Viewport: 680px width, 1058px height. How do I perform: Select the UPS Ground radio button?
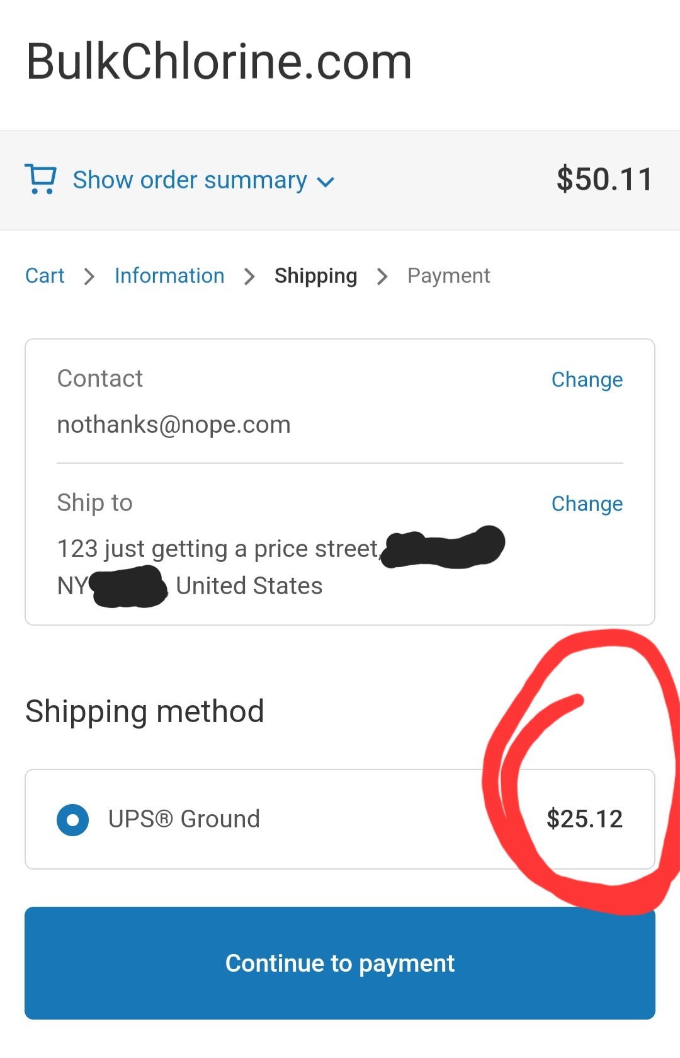72,820
